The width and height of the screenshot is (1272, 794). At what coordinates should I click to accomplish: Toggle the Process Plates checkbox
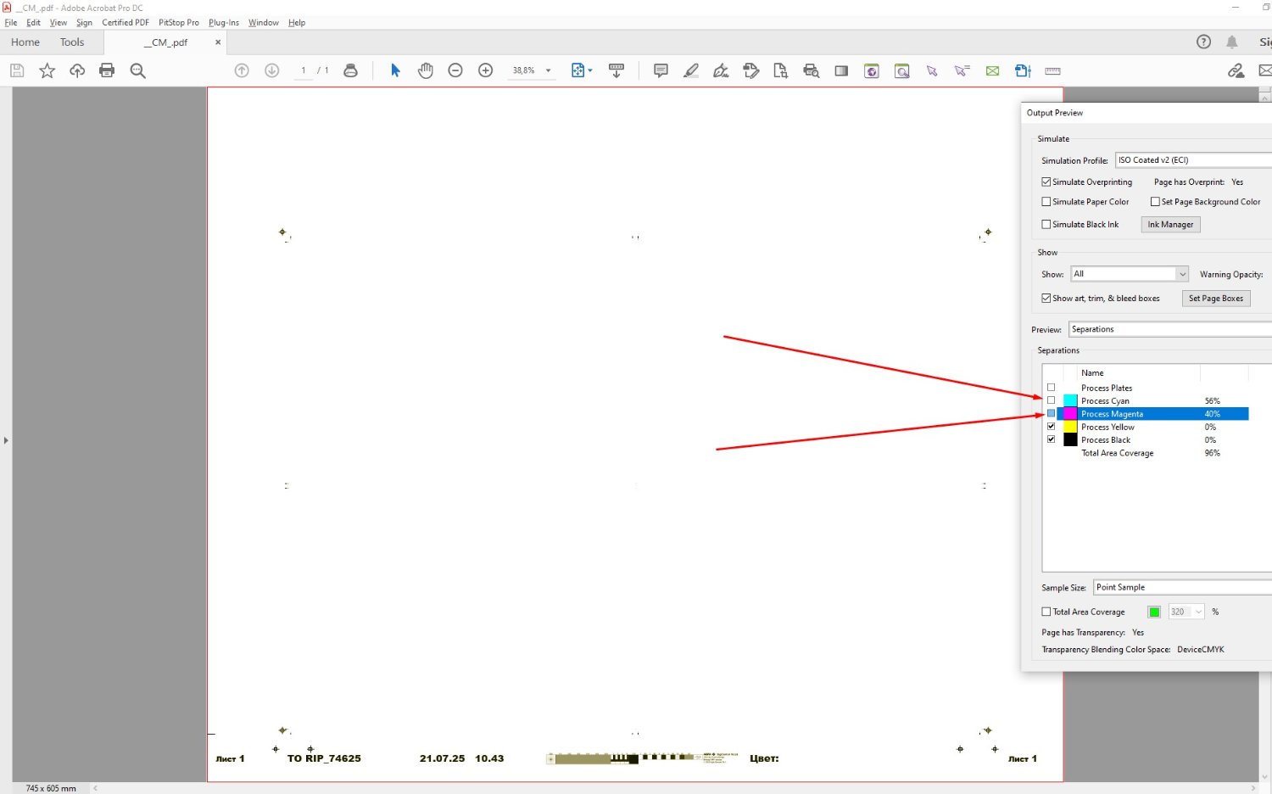[1052, 388]
